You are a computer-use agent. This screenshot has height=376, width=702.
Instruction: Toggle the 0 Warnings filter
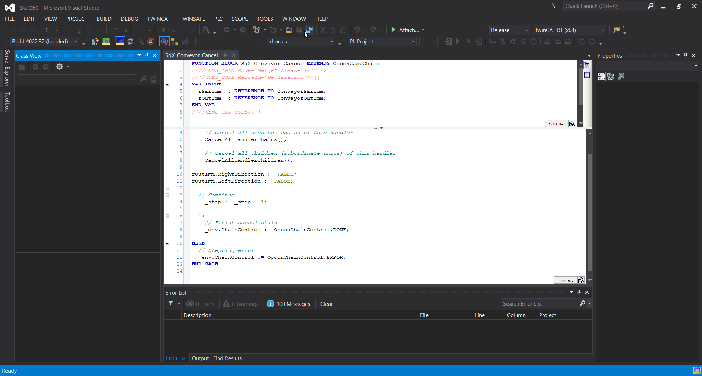pyautogui.click(x=241, y=304)
